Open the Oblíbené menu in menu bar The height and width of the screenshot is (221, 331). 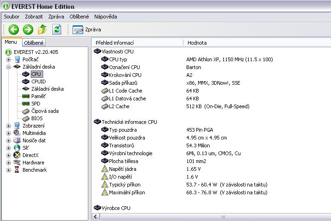pos(79,17)
